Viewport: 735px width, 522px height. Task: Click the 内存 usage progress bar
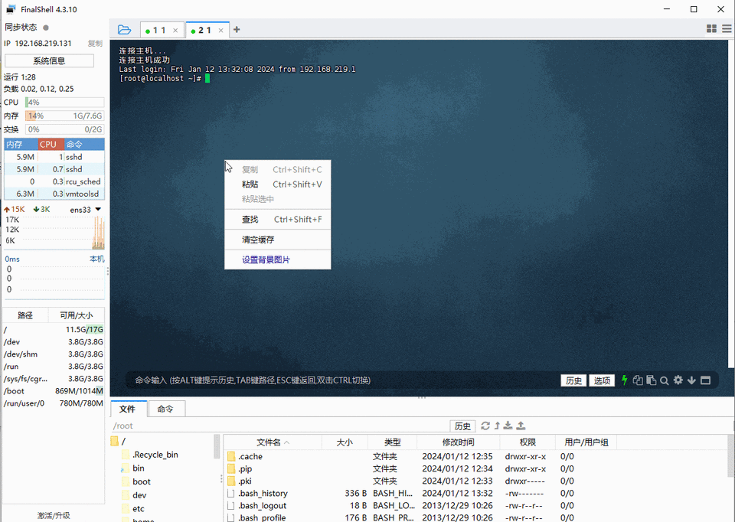(x=64, y=116)
